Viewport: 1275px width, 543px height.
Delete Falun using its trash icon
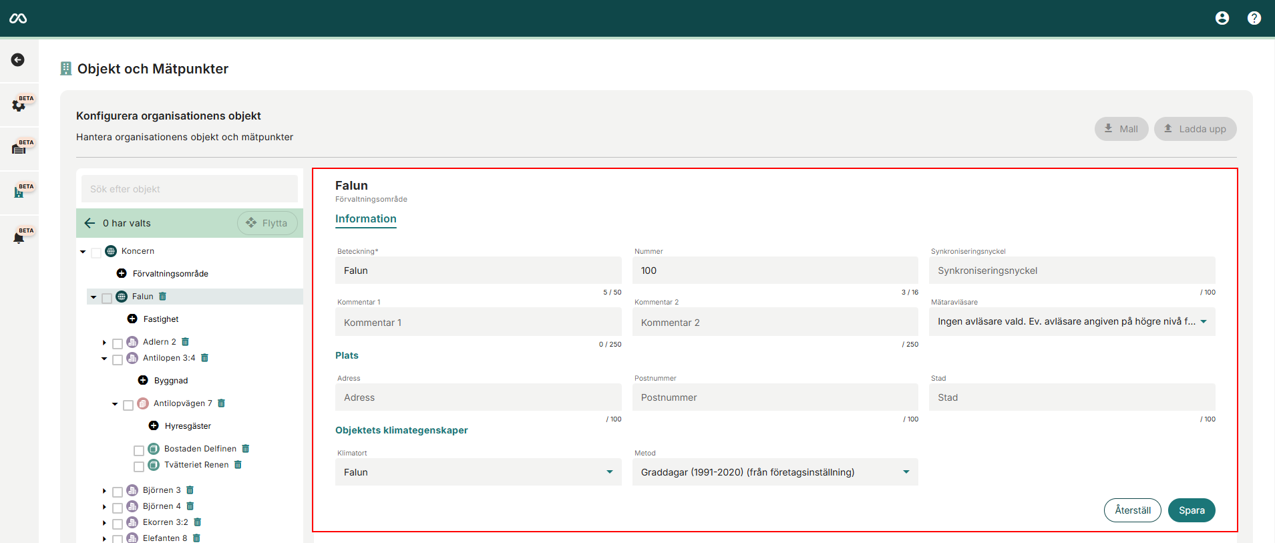(162, 297)
